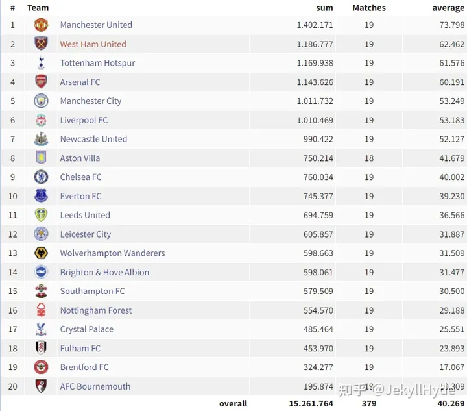Click the Manchester United club crest

coord(41,25)
